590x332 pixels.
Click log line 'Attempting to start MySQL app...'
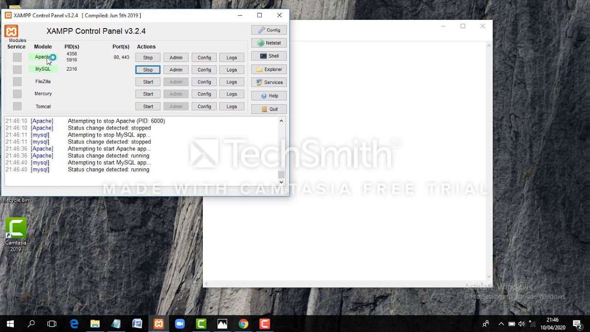(x=109, y=163)
